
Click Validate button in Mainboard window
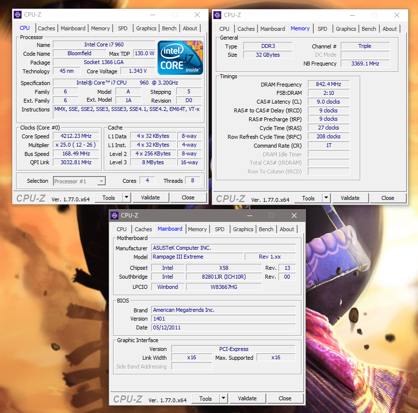pyautogui.click(x=247, y=398)
